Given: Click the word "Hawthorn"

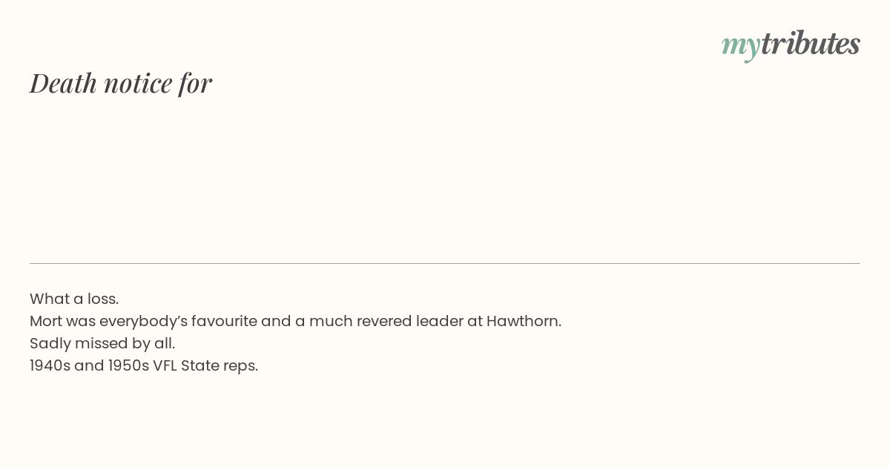Looking at the screenshot, I should click(524, 321).
